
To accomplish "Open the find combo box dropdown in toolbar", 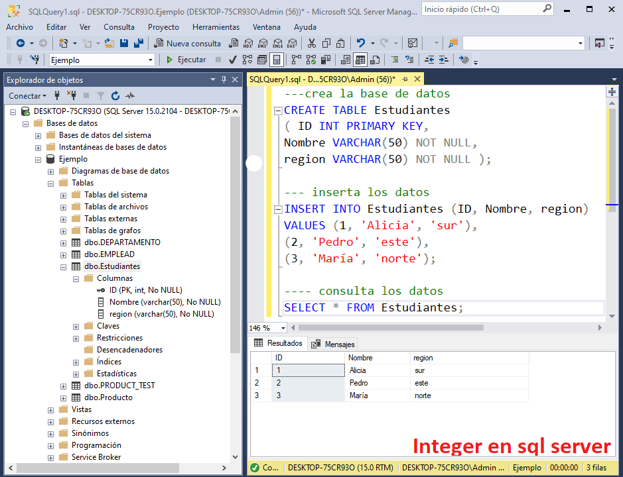I will (x=581, y=43).
